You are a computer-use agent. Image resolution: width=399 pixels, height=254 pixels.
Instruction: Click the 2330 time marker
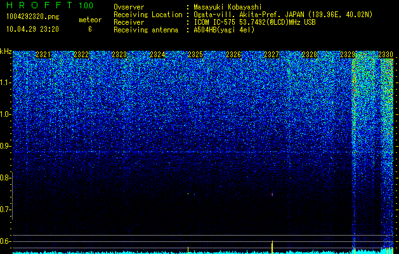pyautogui.click(x=386, y=55)
